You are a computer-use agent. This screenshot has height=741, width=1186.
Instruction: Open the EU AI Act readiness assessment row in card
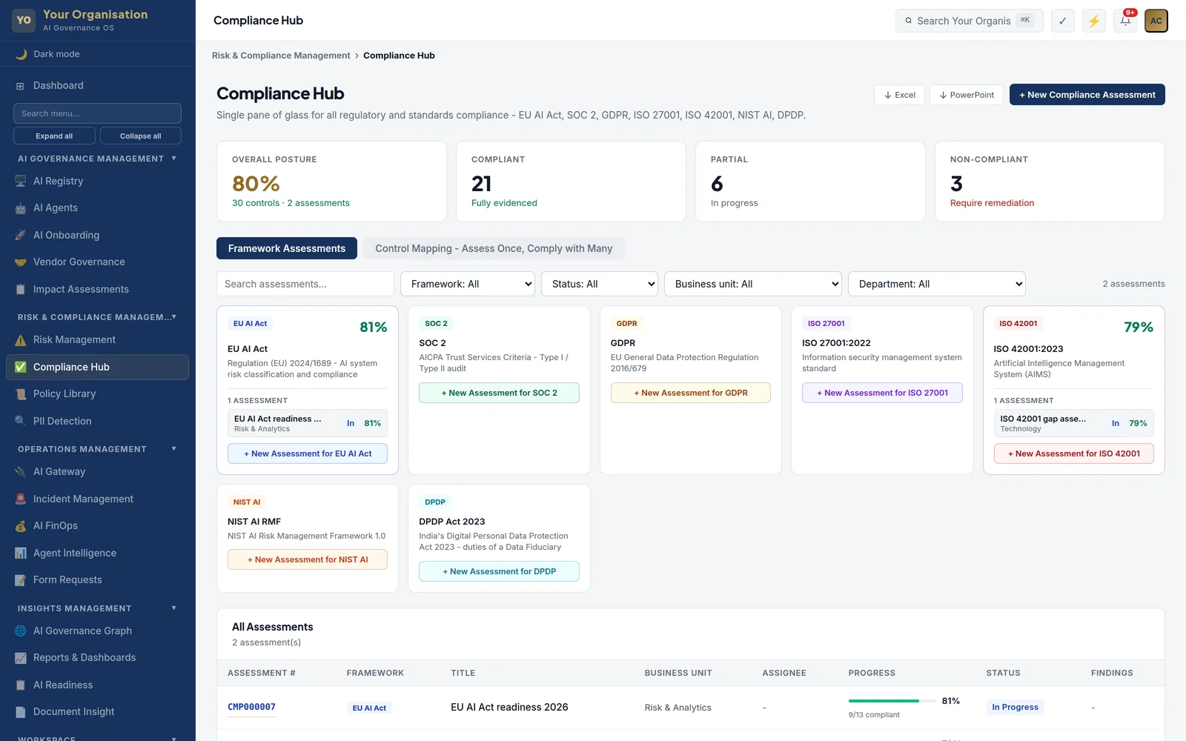click(x=308, y=423)
